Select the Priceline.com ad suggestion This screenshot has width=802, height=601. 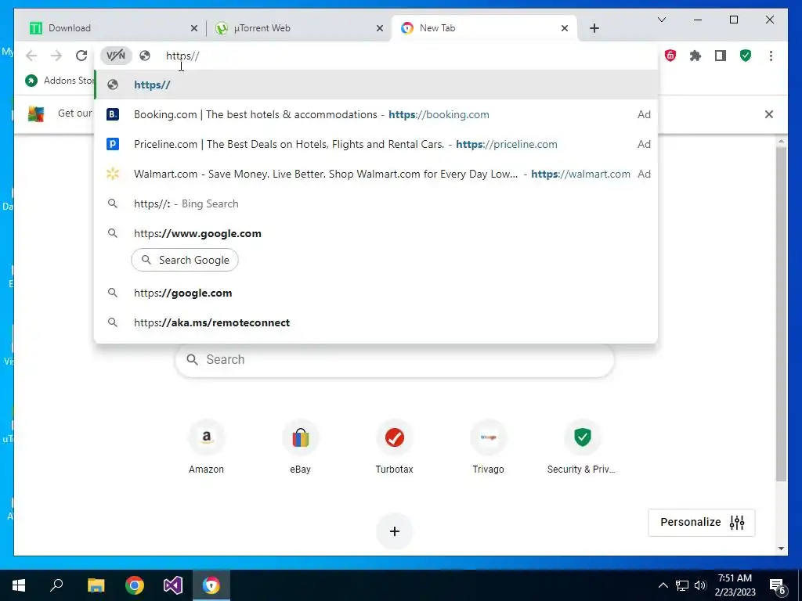tap(376, 144)
